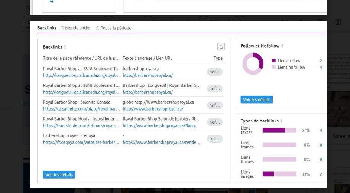Click the Liens nofollow light legend swatch
The width and height of the screenshot is (350, 193).
(274, 67)
